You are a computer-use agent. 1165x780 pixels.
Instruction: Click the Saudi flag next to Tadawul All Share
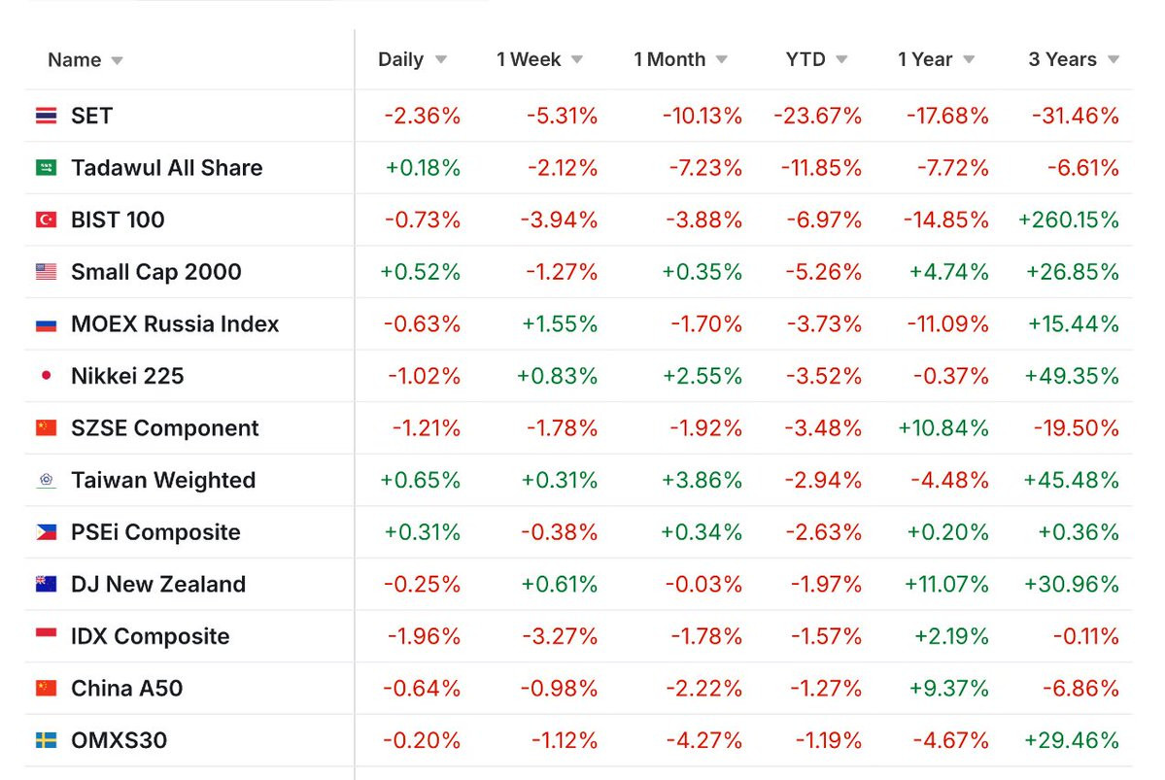click(x=46, y=168)
